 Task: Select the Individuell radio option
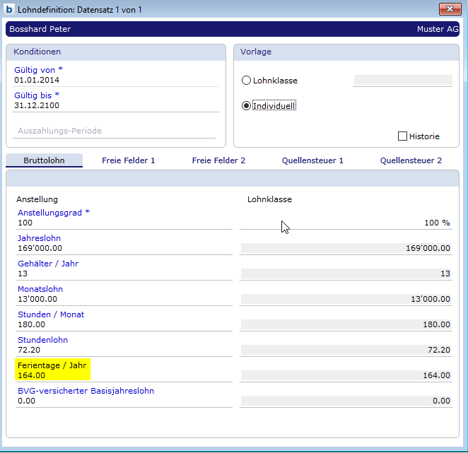247,106
